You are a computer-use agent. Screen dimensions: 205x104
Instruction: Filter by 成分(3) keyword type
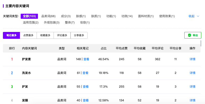click(x=66, y=16)
